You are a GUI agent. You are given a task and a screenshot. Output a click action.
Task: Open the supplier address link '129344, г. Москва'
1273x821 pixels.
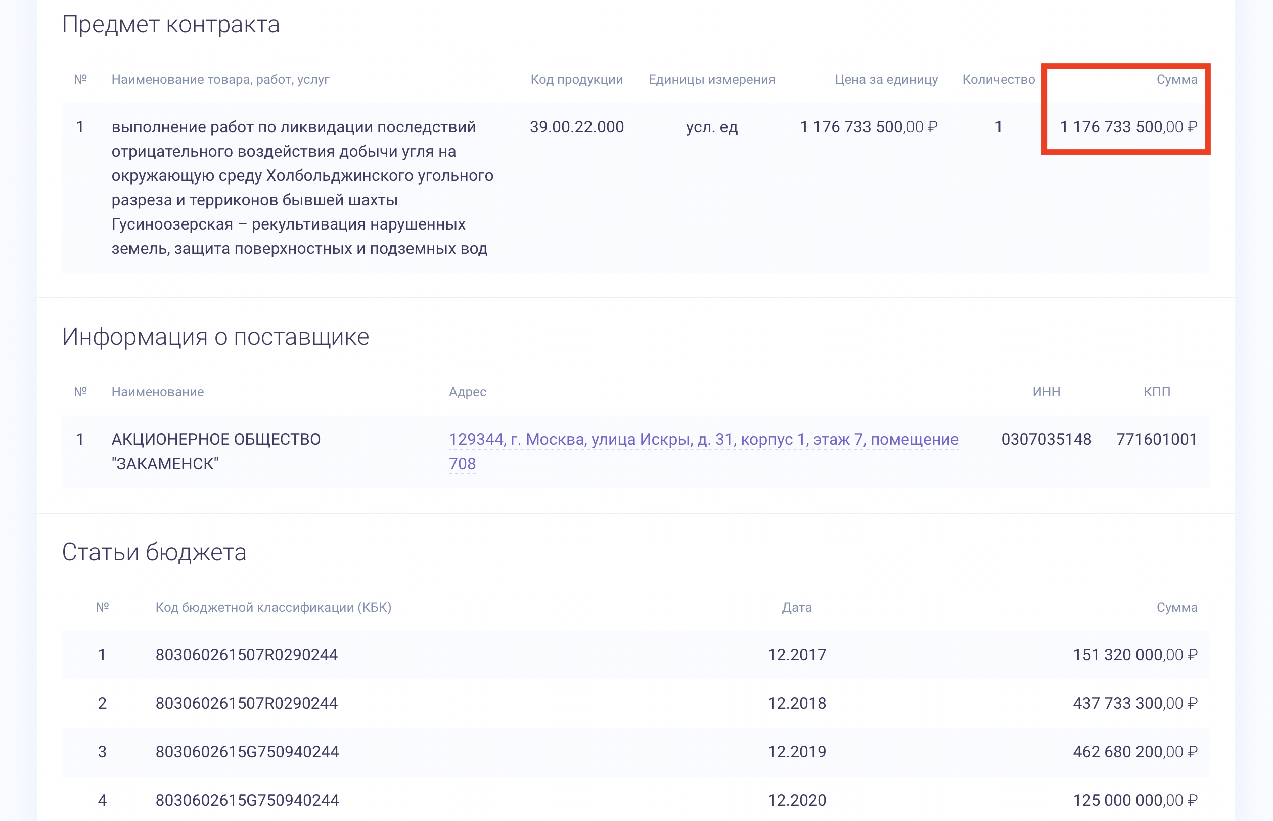(x=703, y=451)
